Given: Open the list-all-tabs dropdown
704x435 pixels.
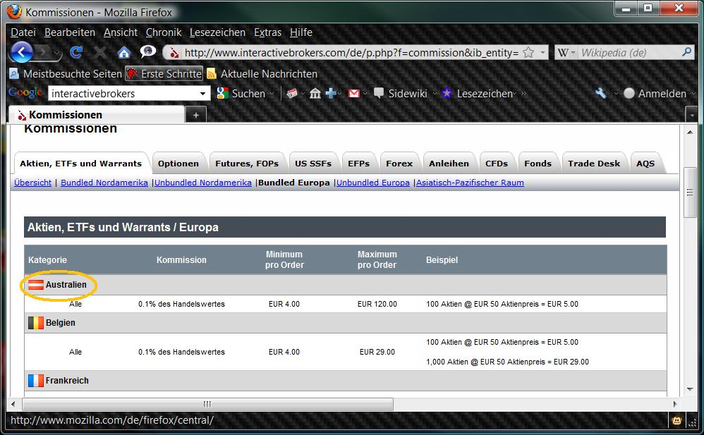Looking at the screenshot, I should pos(692,115).
